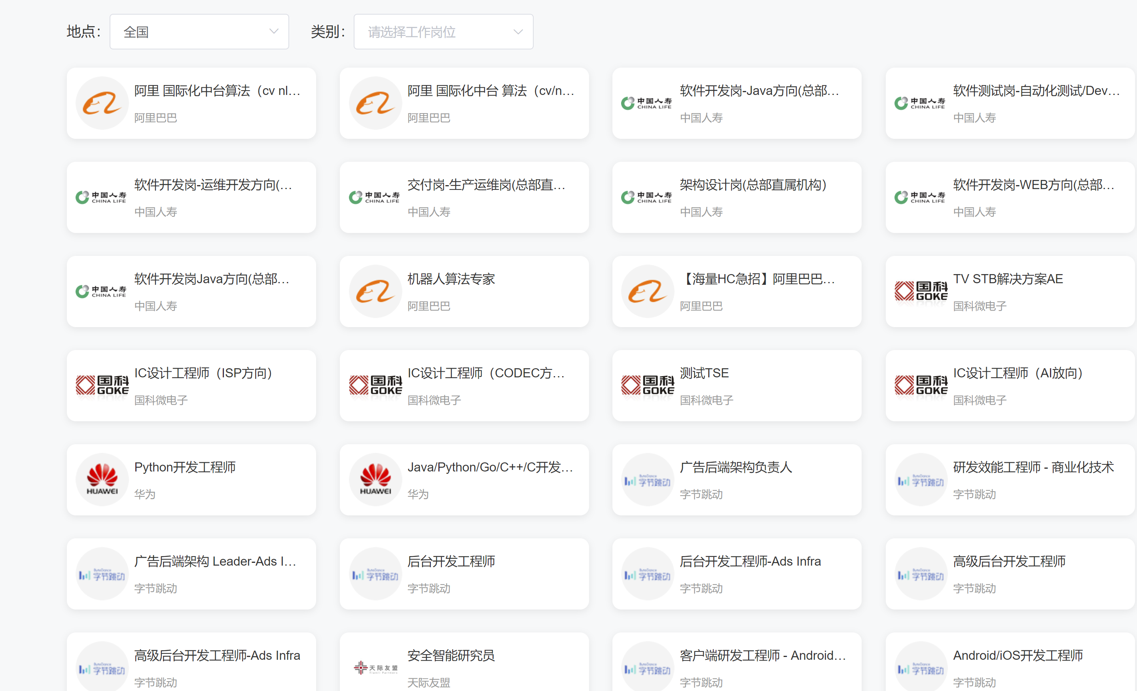Click 国科微电子 company name under IC设计工程师 (AI放向)
The height and width of the screenshot is (691, 1137).
pyautogui.click(x=979, y=400)
